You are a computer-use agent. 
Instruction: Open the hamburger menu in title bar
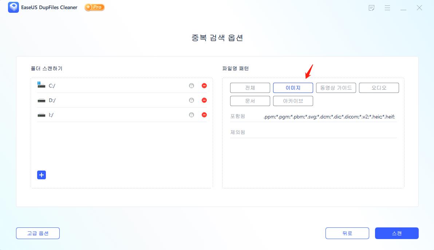387,8
